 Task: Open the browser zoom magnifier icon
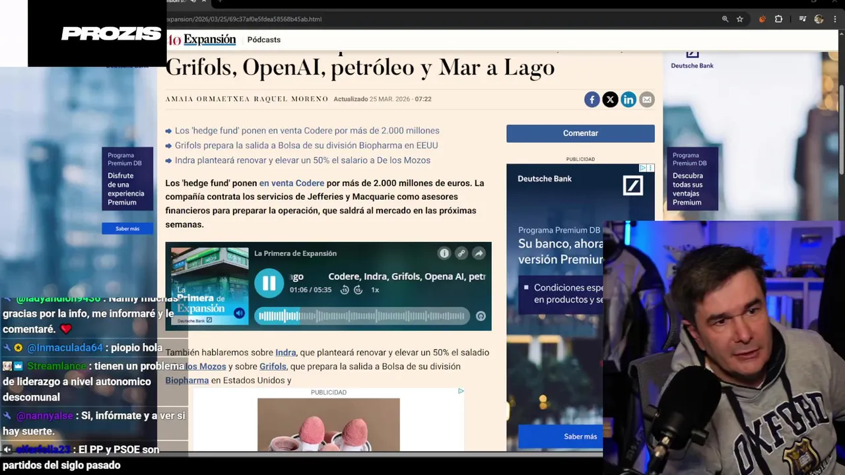[x=725, y=19]
